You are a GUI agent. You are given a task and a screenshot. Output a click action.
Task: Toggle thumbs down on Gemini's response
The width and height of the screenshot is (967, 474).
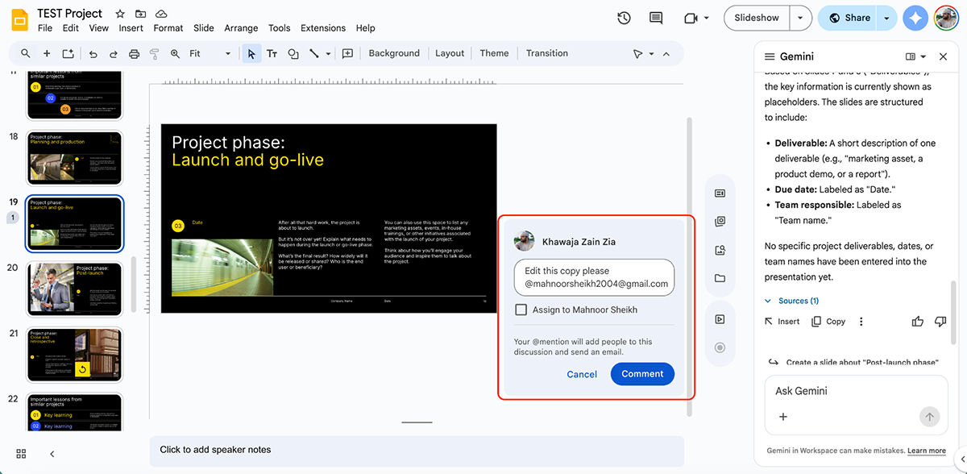[x=940, y=321]
